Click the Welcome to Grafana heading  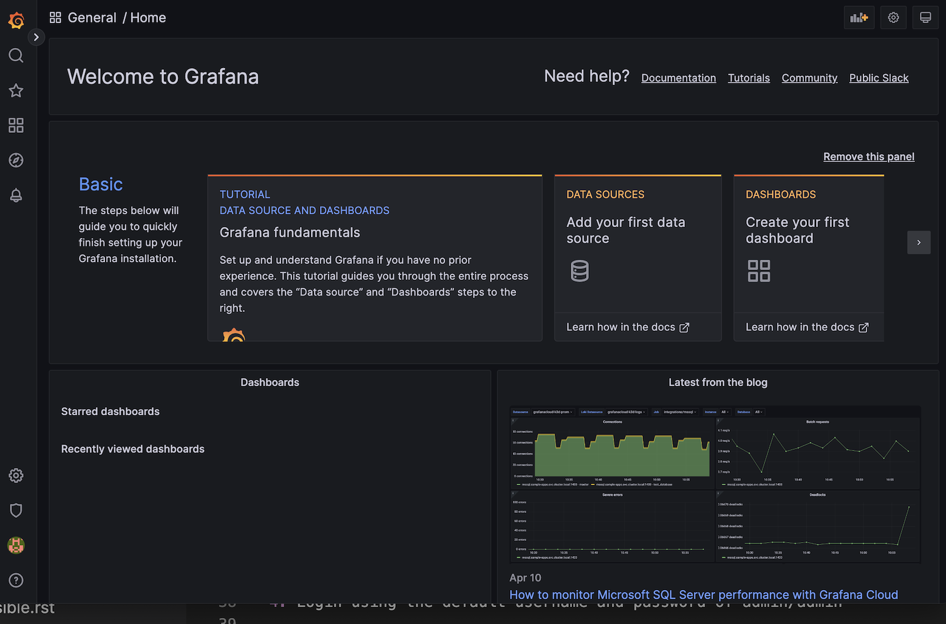click(x=163, y=76)
